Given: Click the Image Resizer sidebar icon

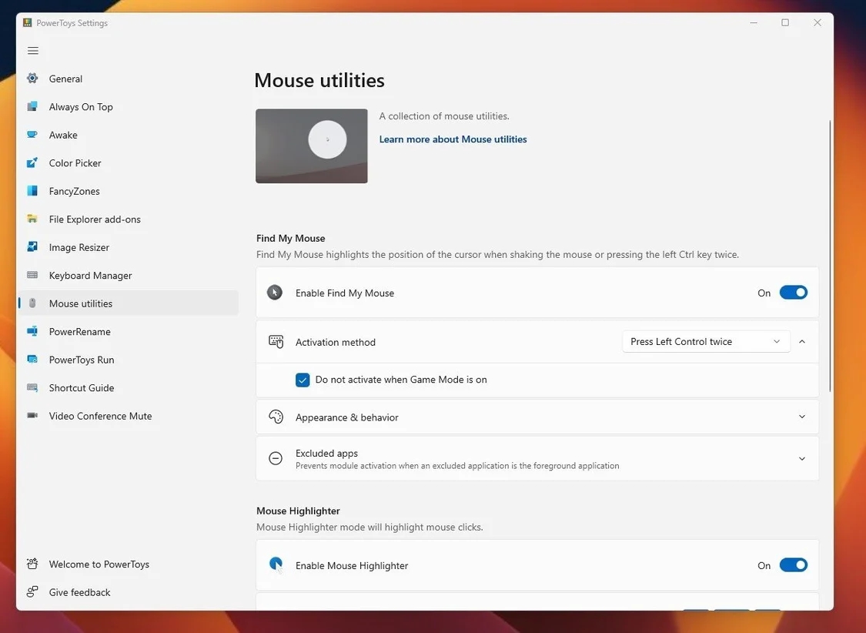Looking at the screenshot, I should pos(32,247).
